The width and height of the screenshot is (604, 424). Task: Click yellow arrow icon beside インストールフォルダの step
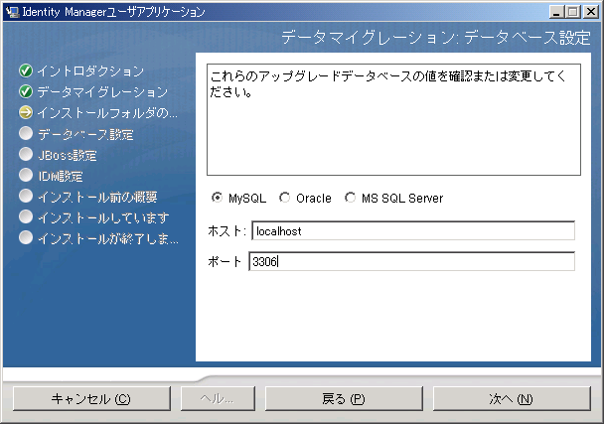tap(26, 112)
